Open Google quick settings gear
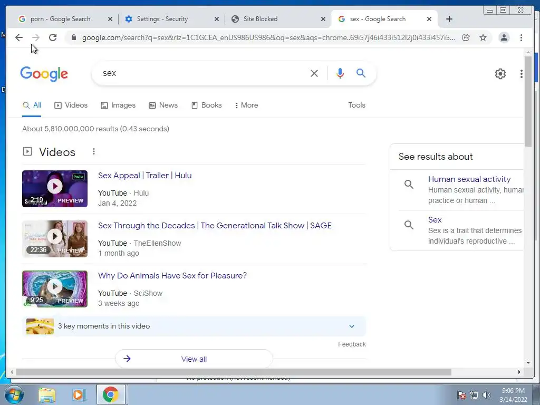 click(500, 74)
